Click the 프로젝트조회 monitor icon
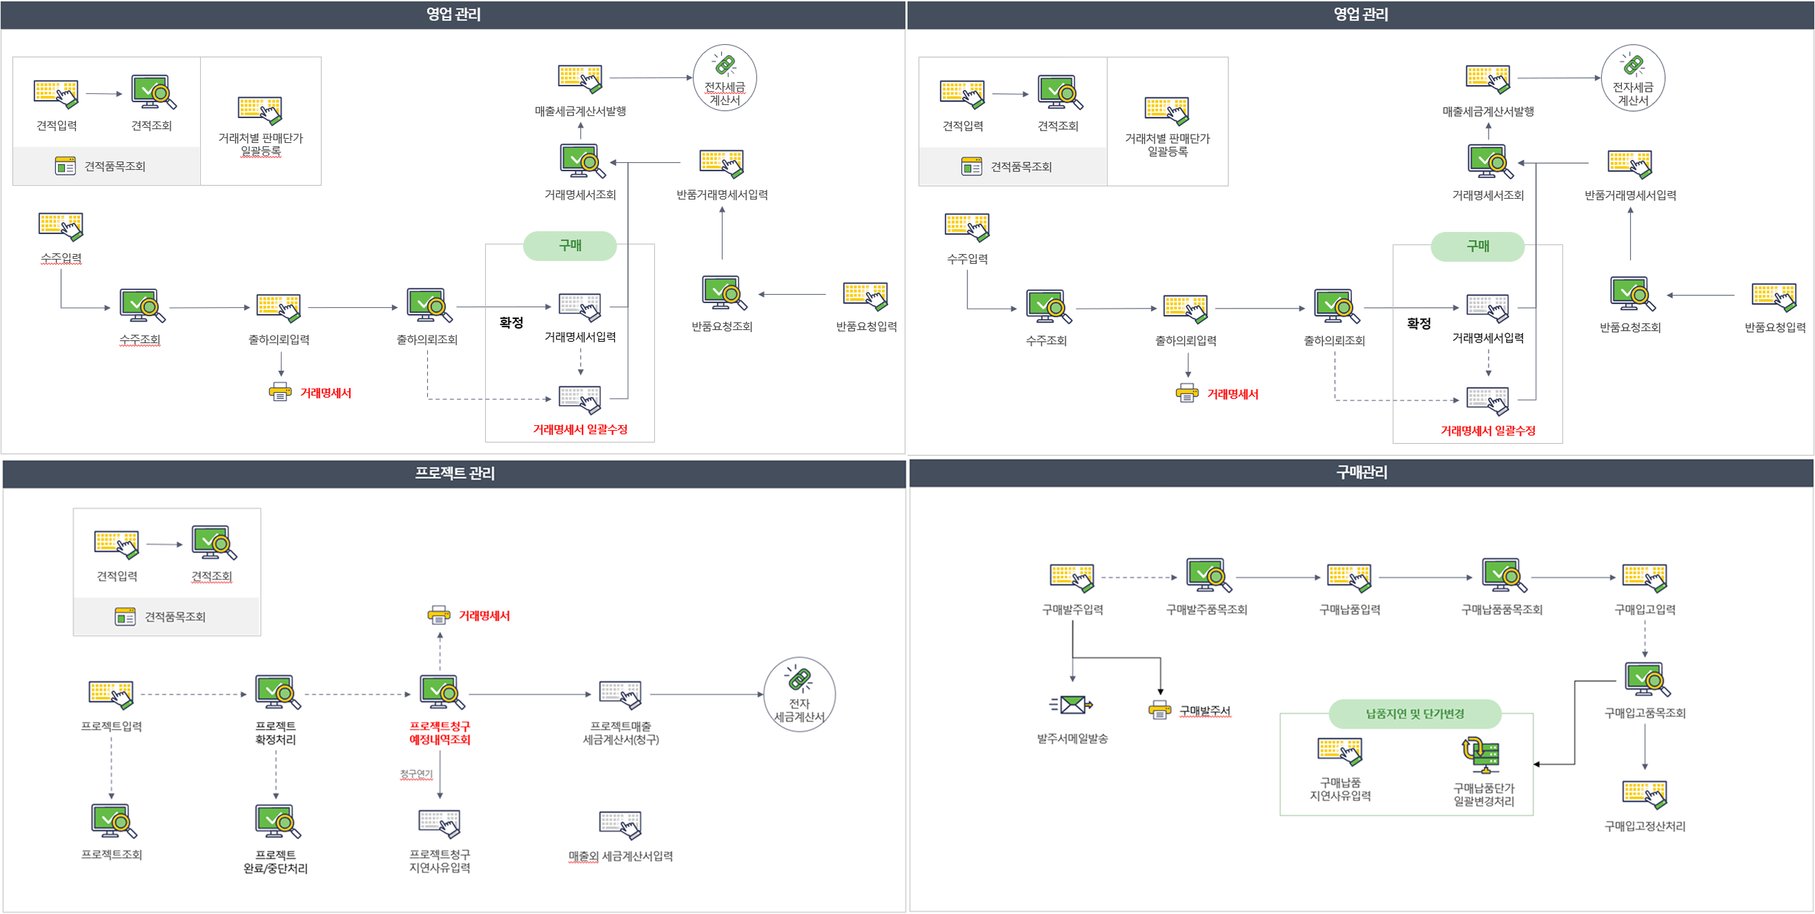Viewport: 1815px width, 914px height. [x=112, y=821]
